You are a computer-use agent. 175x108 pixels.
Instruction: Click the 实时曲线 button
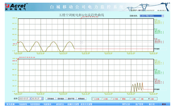[x=51, y=99]
